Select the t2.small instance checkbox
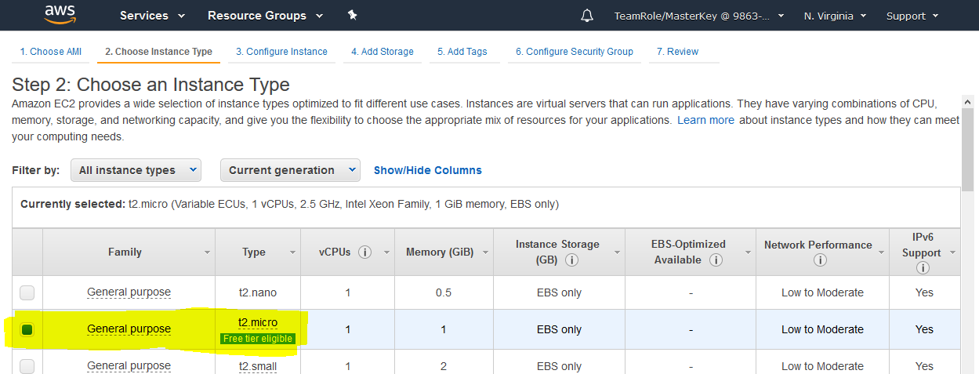 click(x=27, y=365)
